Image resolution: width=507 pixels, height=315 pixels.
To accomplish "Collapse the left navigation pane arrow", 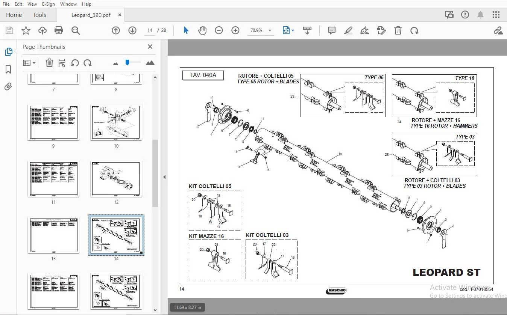I will pos(164,177).
